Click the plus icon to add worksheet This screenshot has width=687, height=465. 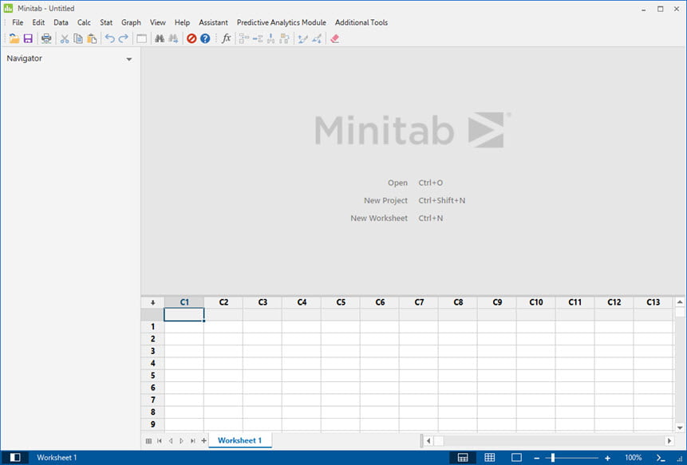point(203,440)
